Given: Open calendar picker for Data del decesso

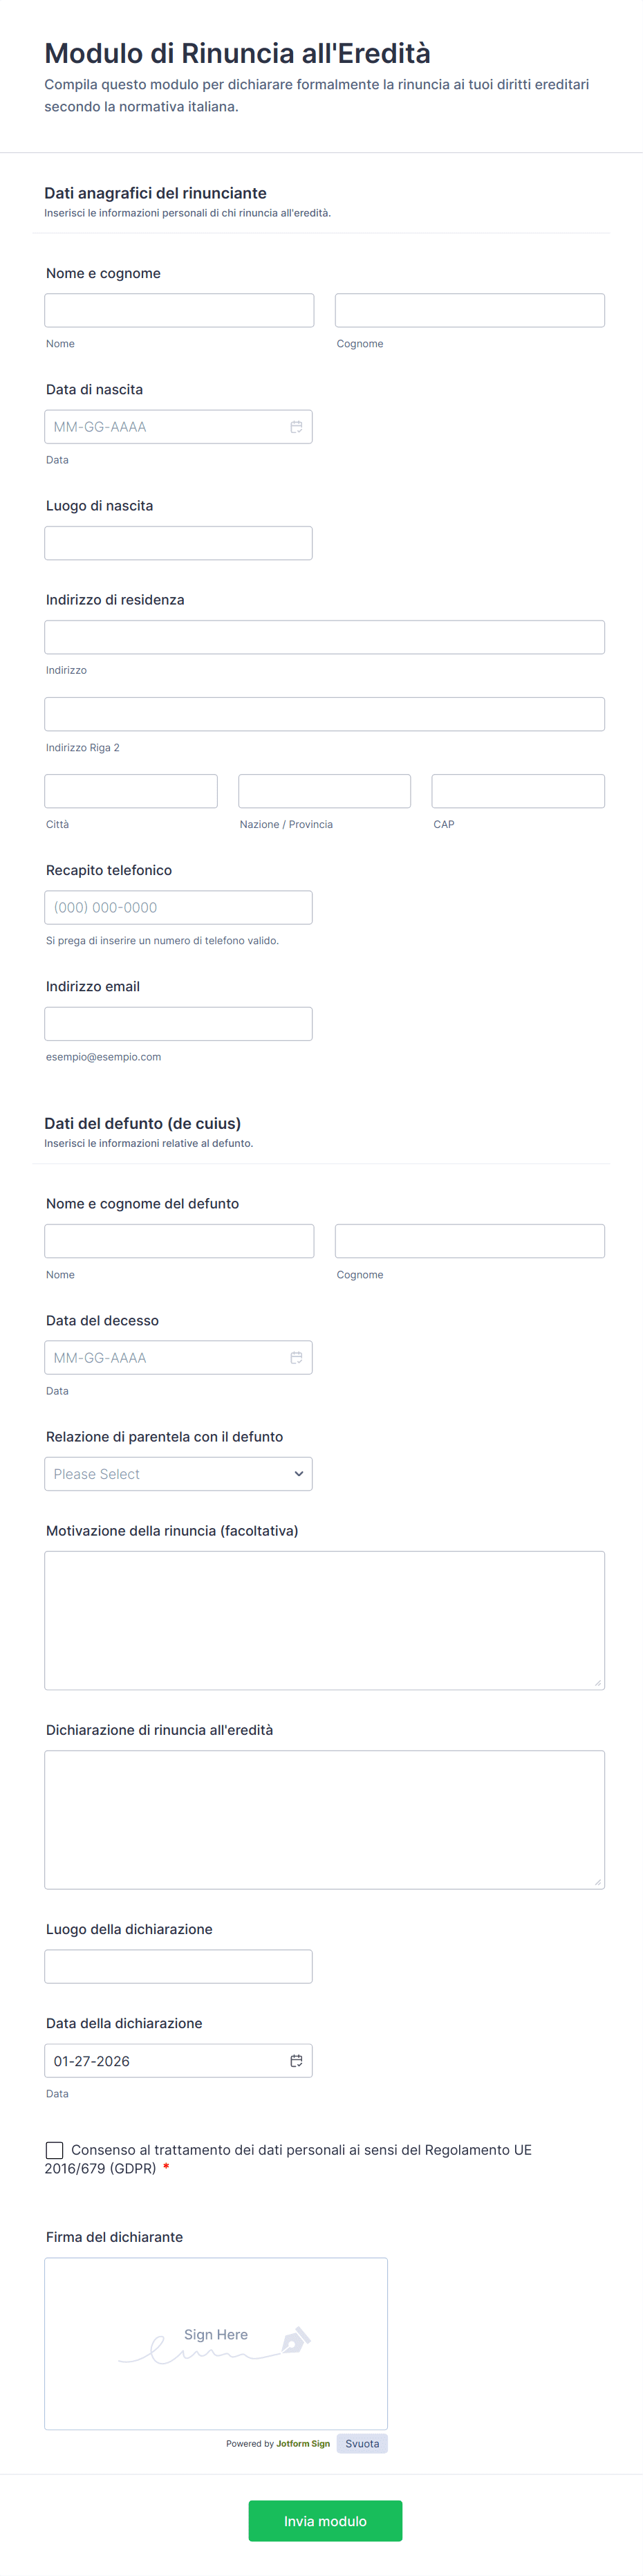Looking at the screenshot, I should 296,1357.
